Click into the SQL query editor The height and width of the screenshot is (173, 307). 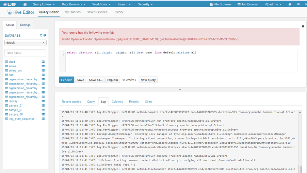point(181,61)
